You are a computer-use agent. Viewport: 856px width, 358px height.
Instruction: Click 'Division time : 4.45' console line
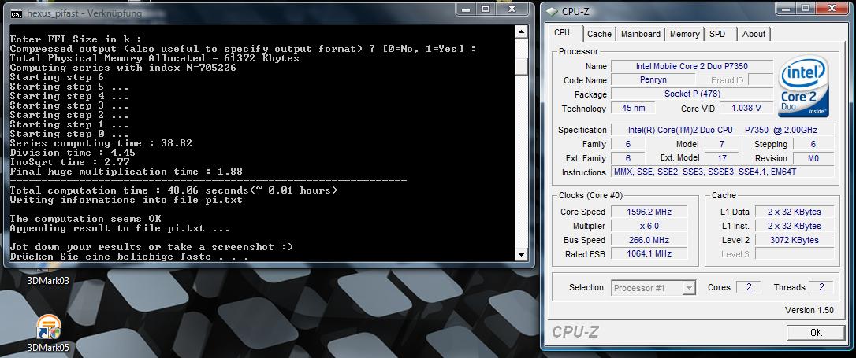click(x=73, y=153)
